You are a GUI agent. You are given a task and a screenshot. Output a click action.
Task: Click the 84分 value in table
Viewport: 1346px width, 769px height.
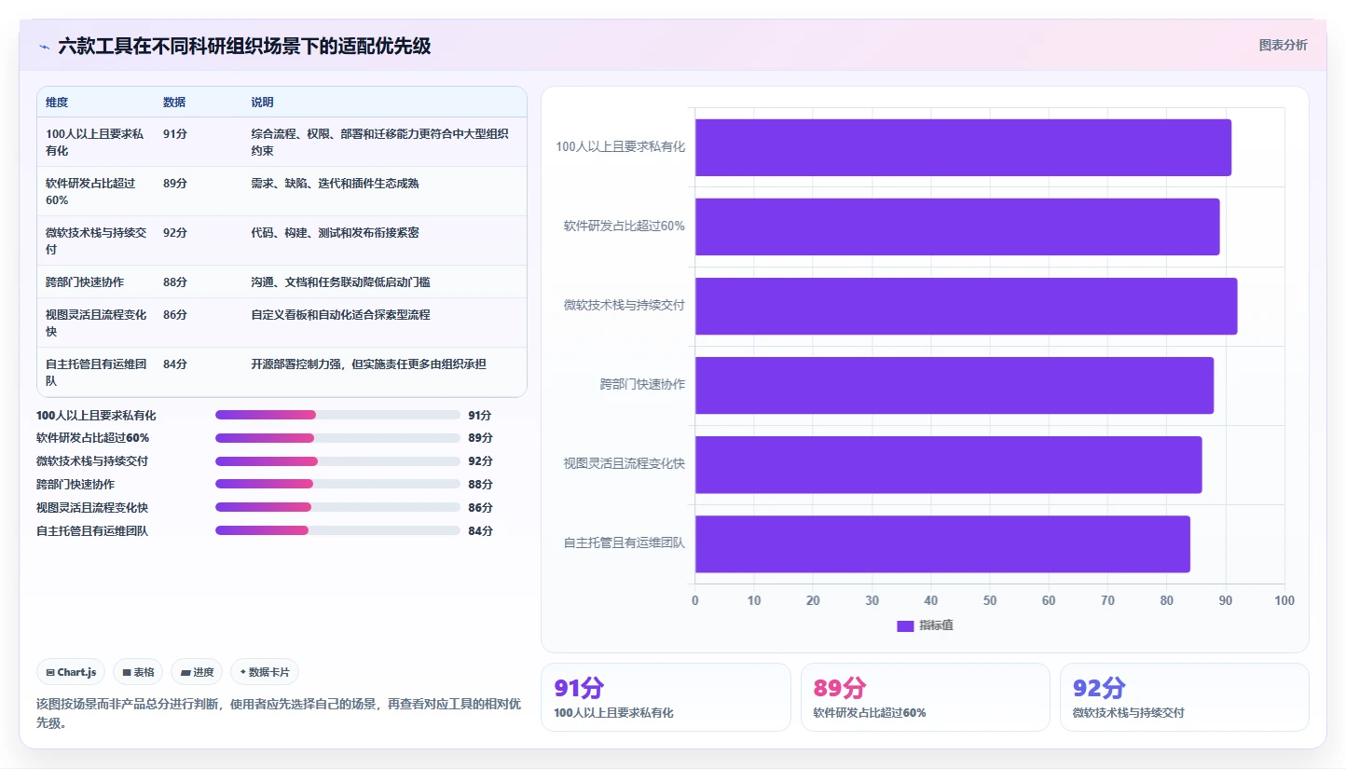pyautogui.click(x=175, y=364)
